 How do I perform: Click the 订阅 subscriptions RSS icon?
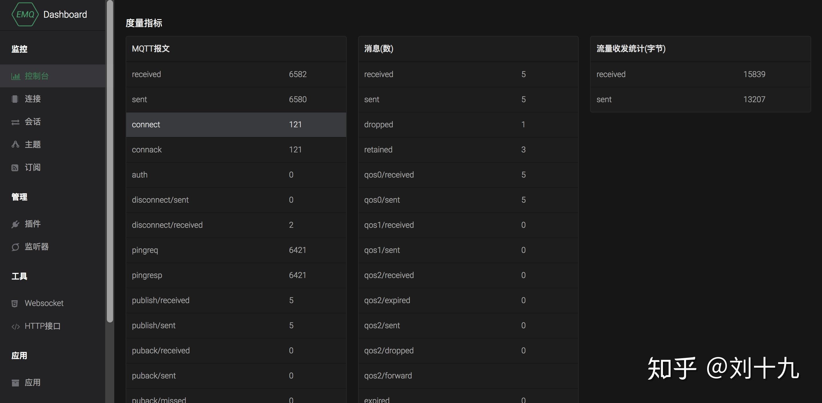pyautogui.click(x=15, y=168)
